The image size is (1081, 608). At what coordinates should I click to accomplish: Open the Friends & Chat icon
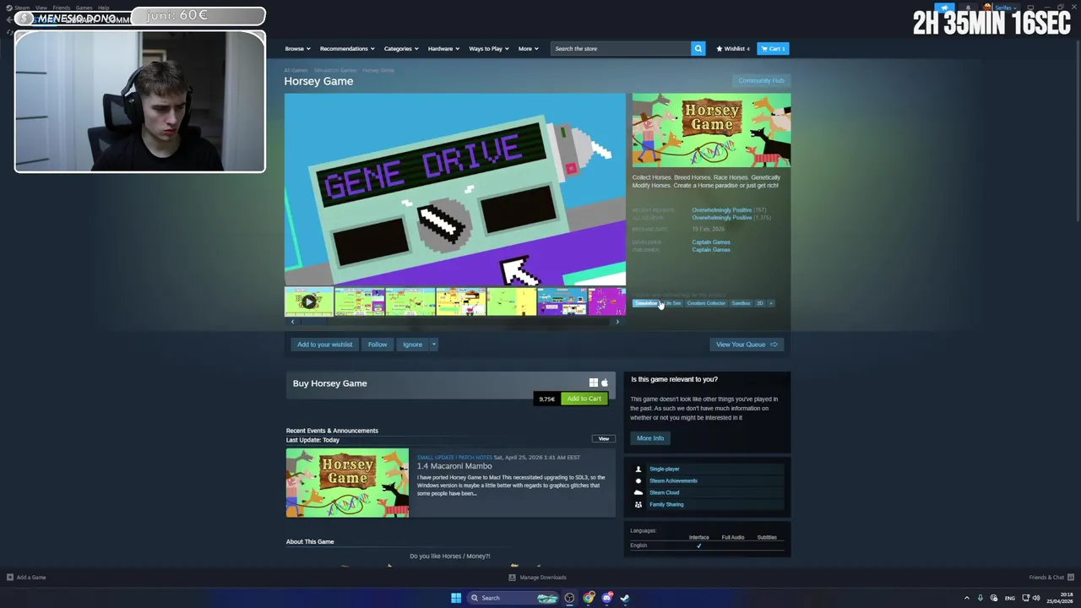(x=1070, y=578)
